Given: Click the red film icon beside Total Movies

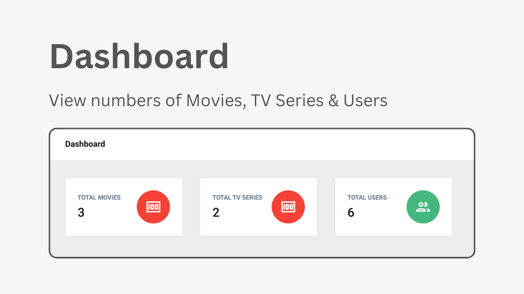Looking at the screenshot, I should [153, 207].
